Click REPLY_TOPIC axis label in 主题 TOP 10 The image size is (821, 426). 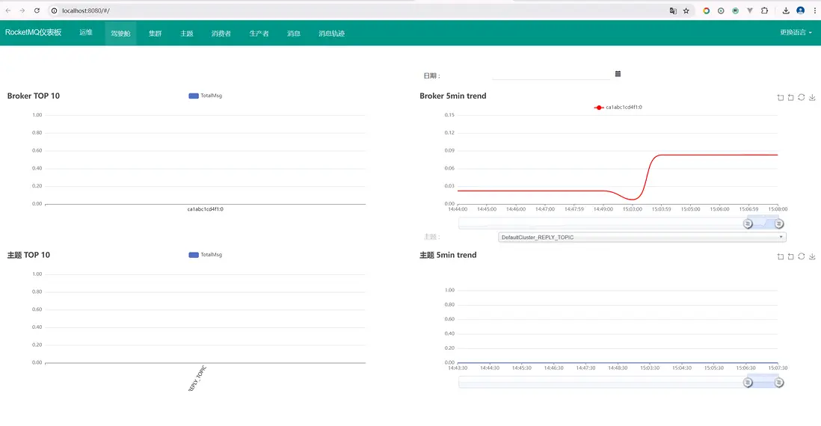click(197, 379)
